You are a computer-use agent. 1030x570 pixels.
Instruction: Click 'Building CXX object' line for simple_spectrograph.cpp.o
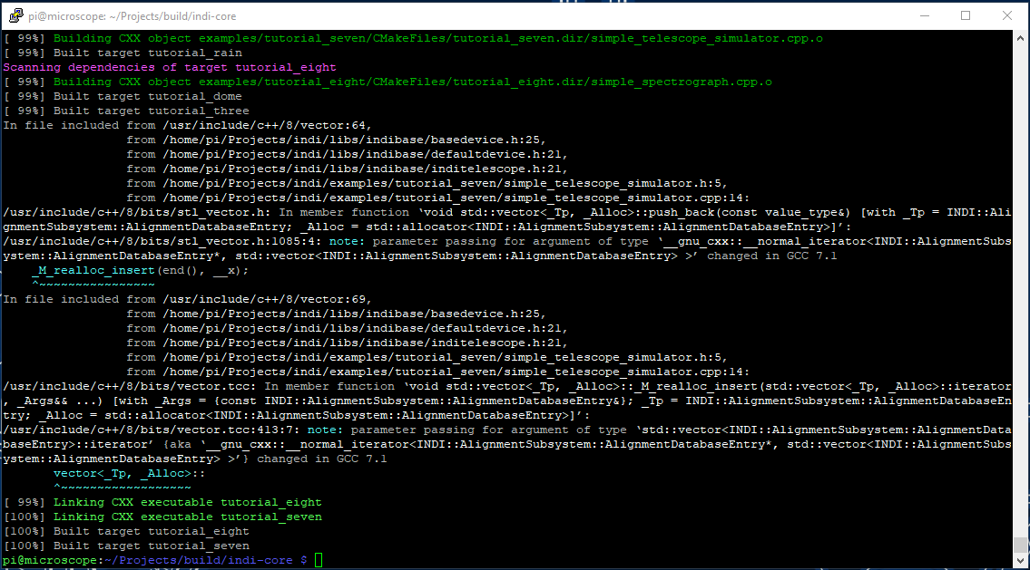387,82
